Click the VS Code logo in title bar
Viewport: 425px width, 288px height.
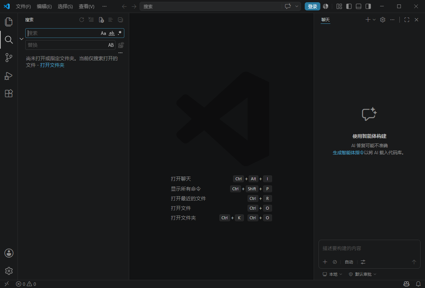(7, 6)
